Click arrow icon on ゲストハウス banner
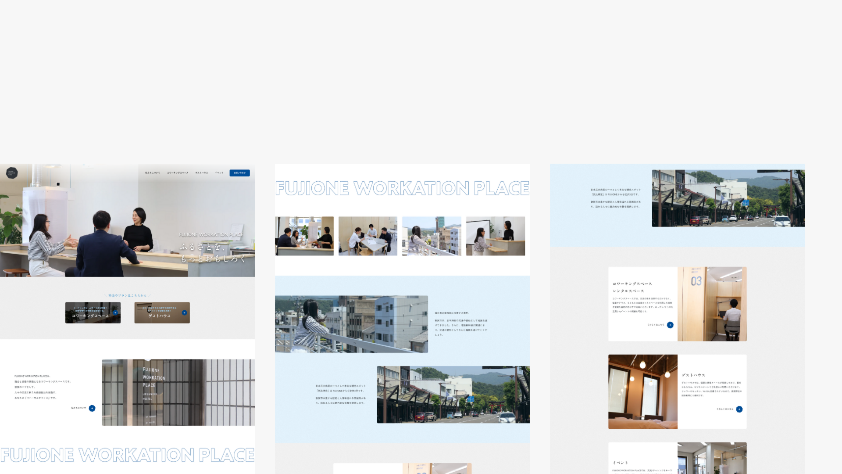Screen dimensions: 842x474 pyautogui.click(x=184, y=313)
